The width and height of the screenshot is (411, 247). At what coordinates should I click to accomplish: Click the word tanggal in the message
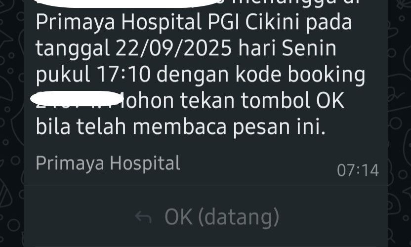[73, 49]
